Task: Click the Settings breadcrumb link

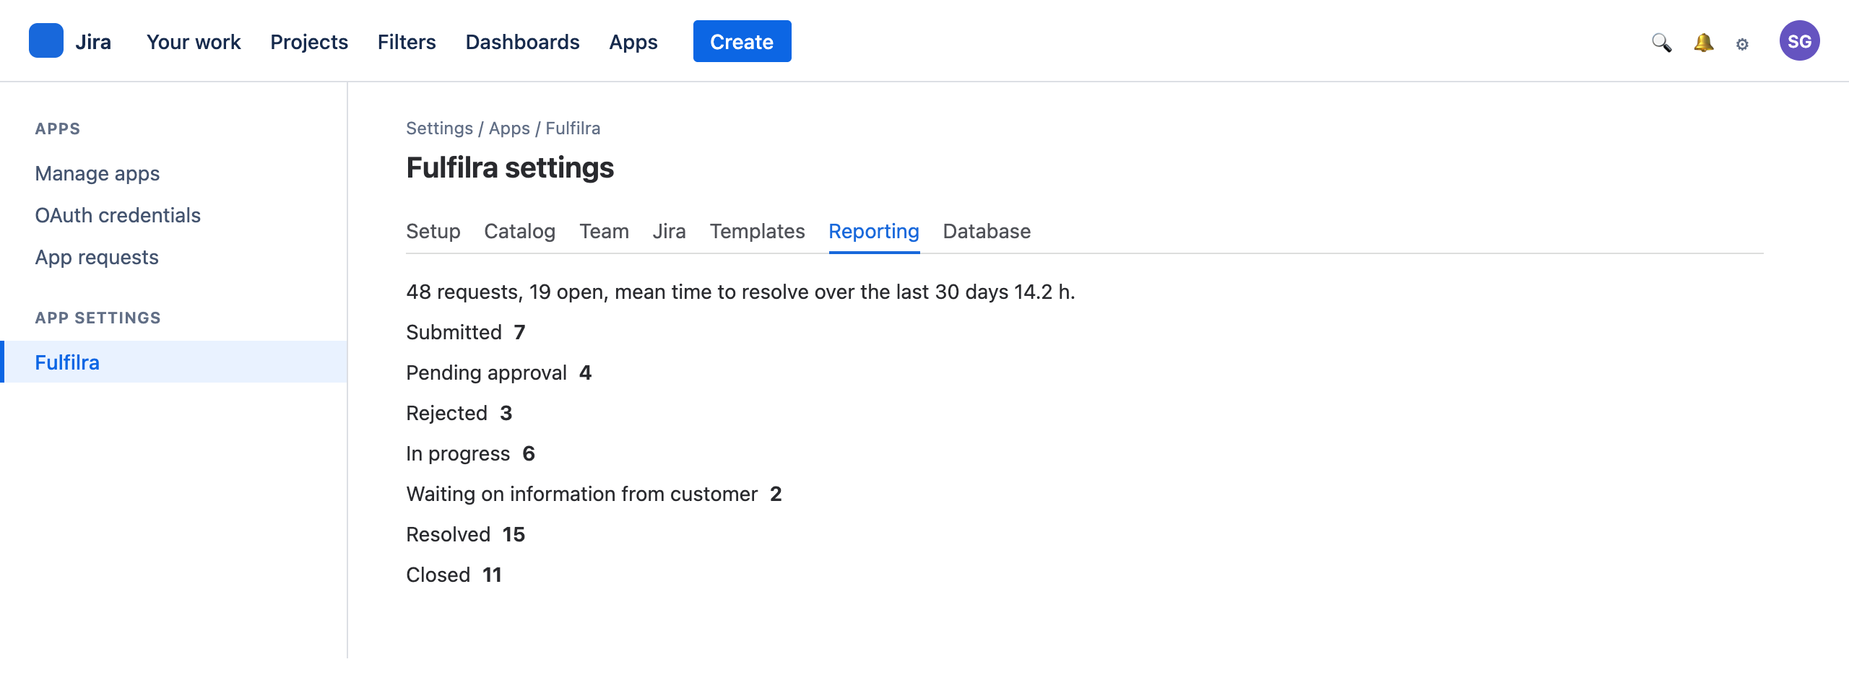Action: (x=439, y=128)
